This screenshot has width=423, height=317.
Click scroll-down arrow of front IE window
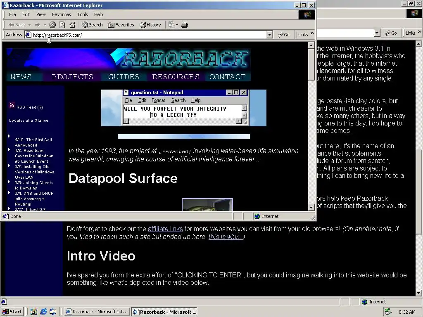tap(311, 208)
